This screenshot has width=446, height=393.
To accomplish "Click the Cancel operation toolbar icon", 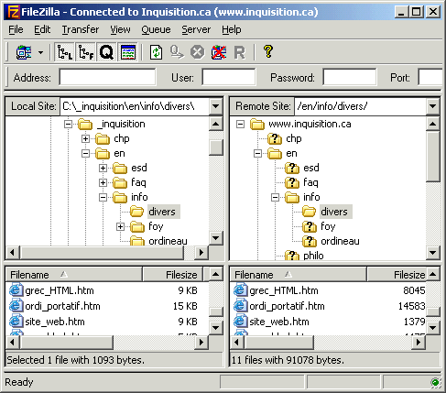I will click(x=198, y=52).
